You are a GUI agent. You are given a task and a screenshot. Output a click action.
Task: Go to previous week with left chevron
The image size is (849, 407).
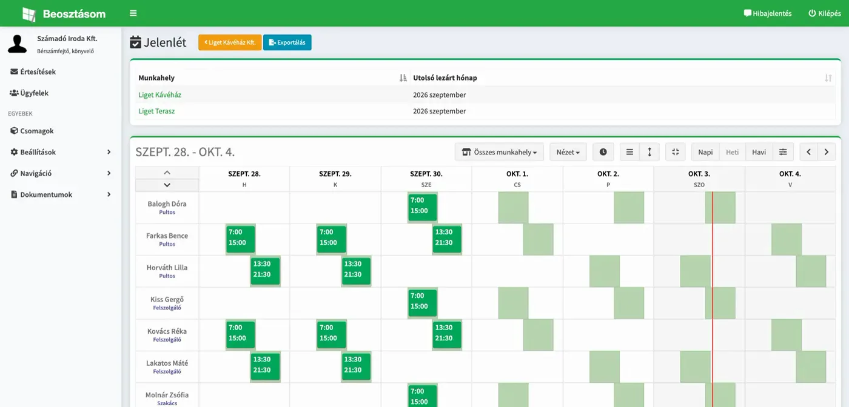pos(808,152)
